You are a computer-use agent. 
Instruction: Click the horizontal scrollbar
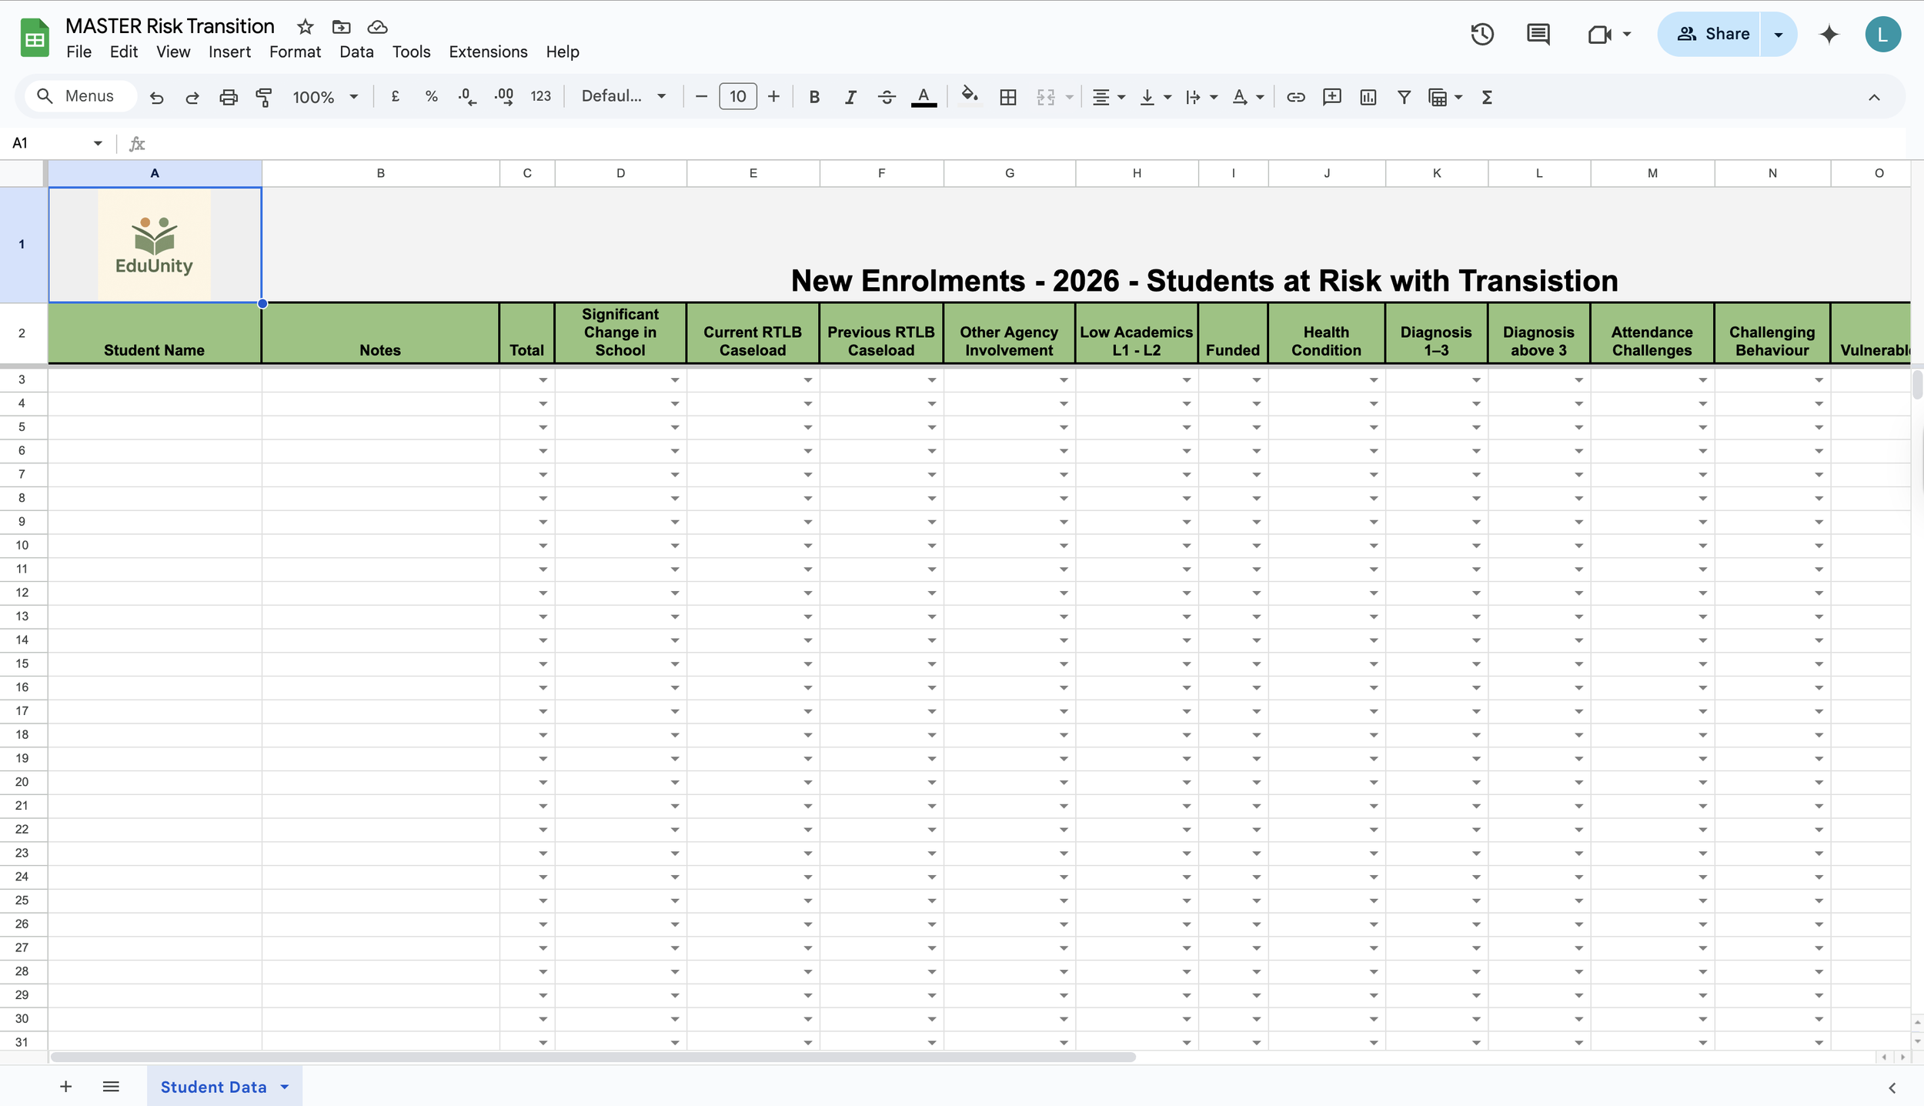pyautogui.click(x=593, y=1057)
